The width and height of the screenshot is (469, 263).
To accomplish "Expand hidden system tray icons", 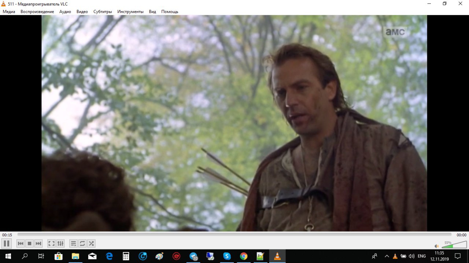I will [x=387, y=256].
